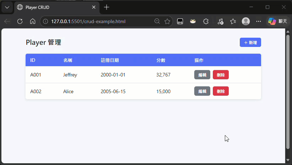This screenshot has width=292, height=165.
Task: Open the user profile avatar
Action: [245, 21]
